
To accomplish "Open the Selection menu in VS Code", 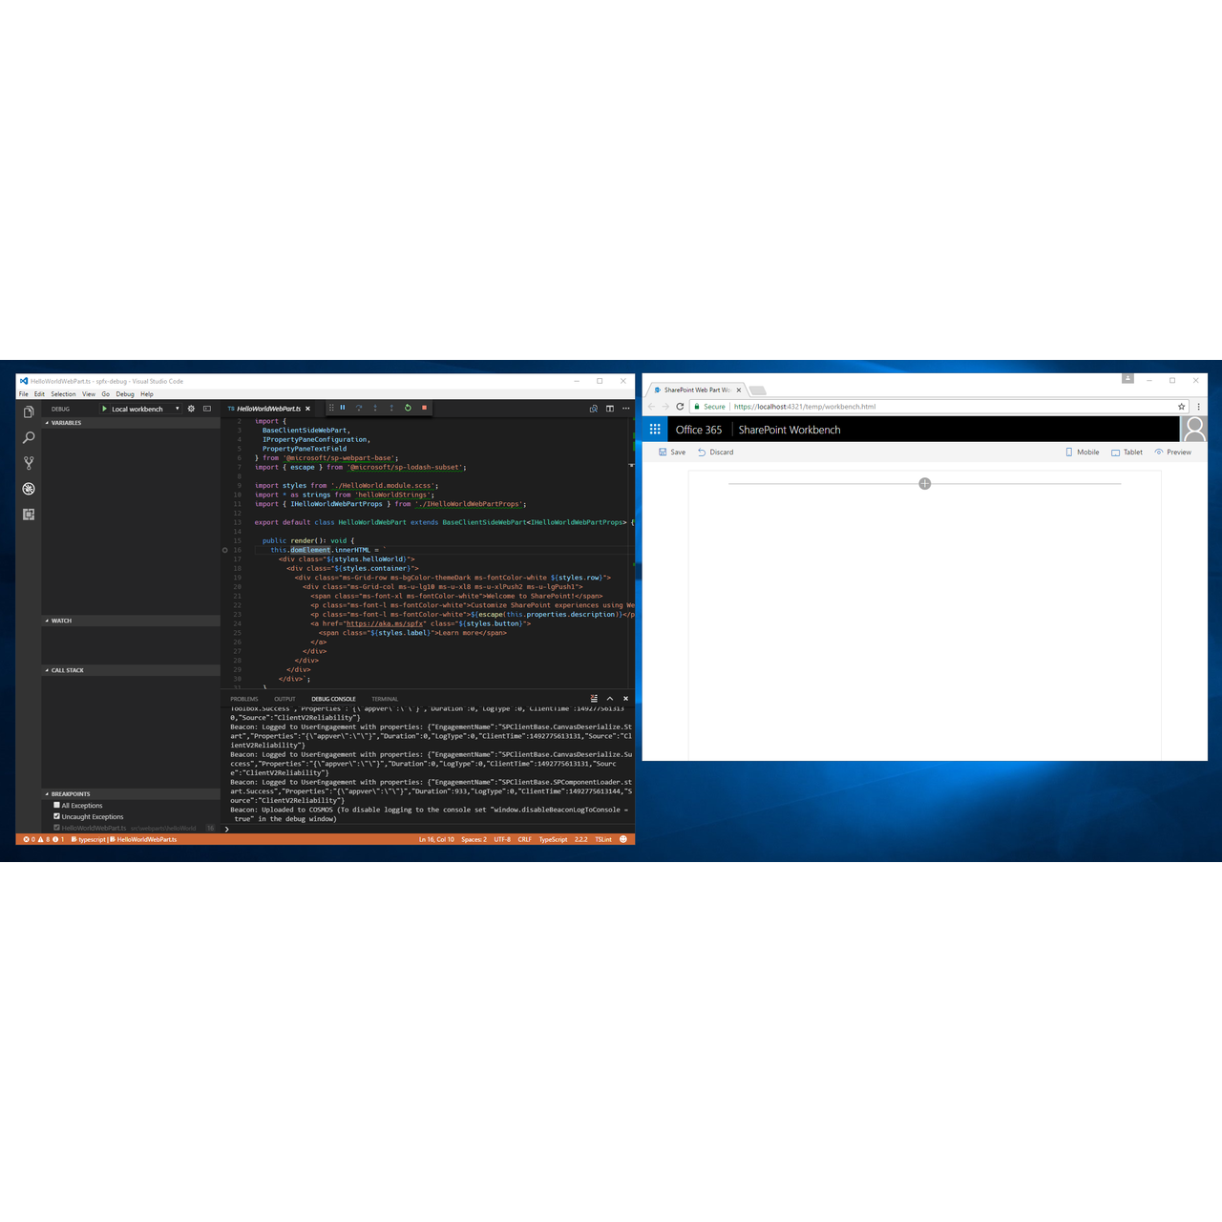I will (x=63, y=394).
